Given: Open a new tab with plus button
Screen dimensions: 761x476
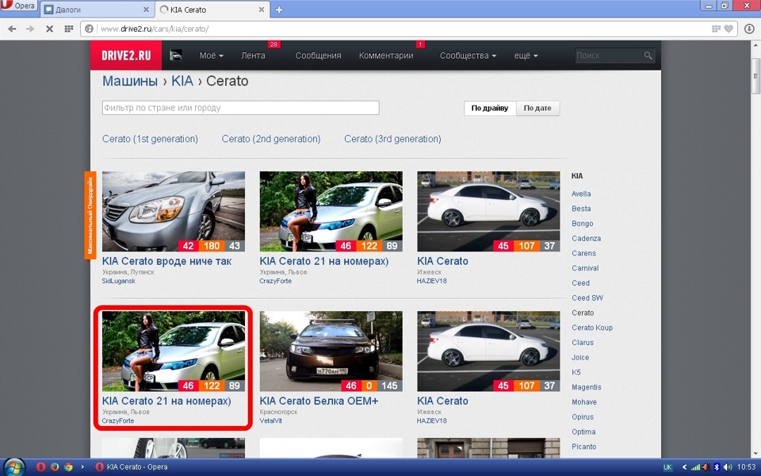Looking at the screenshot, I should [279, 10].
